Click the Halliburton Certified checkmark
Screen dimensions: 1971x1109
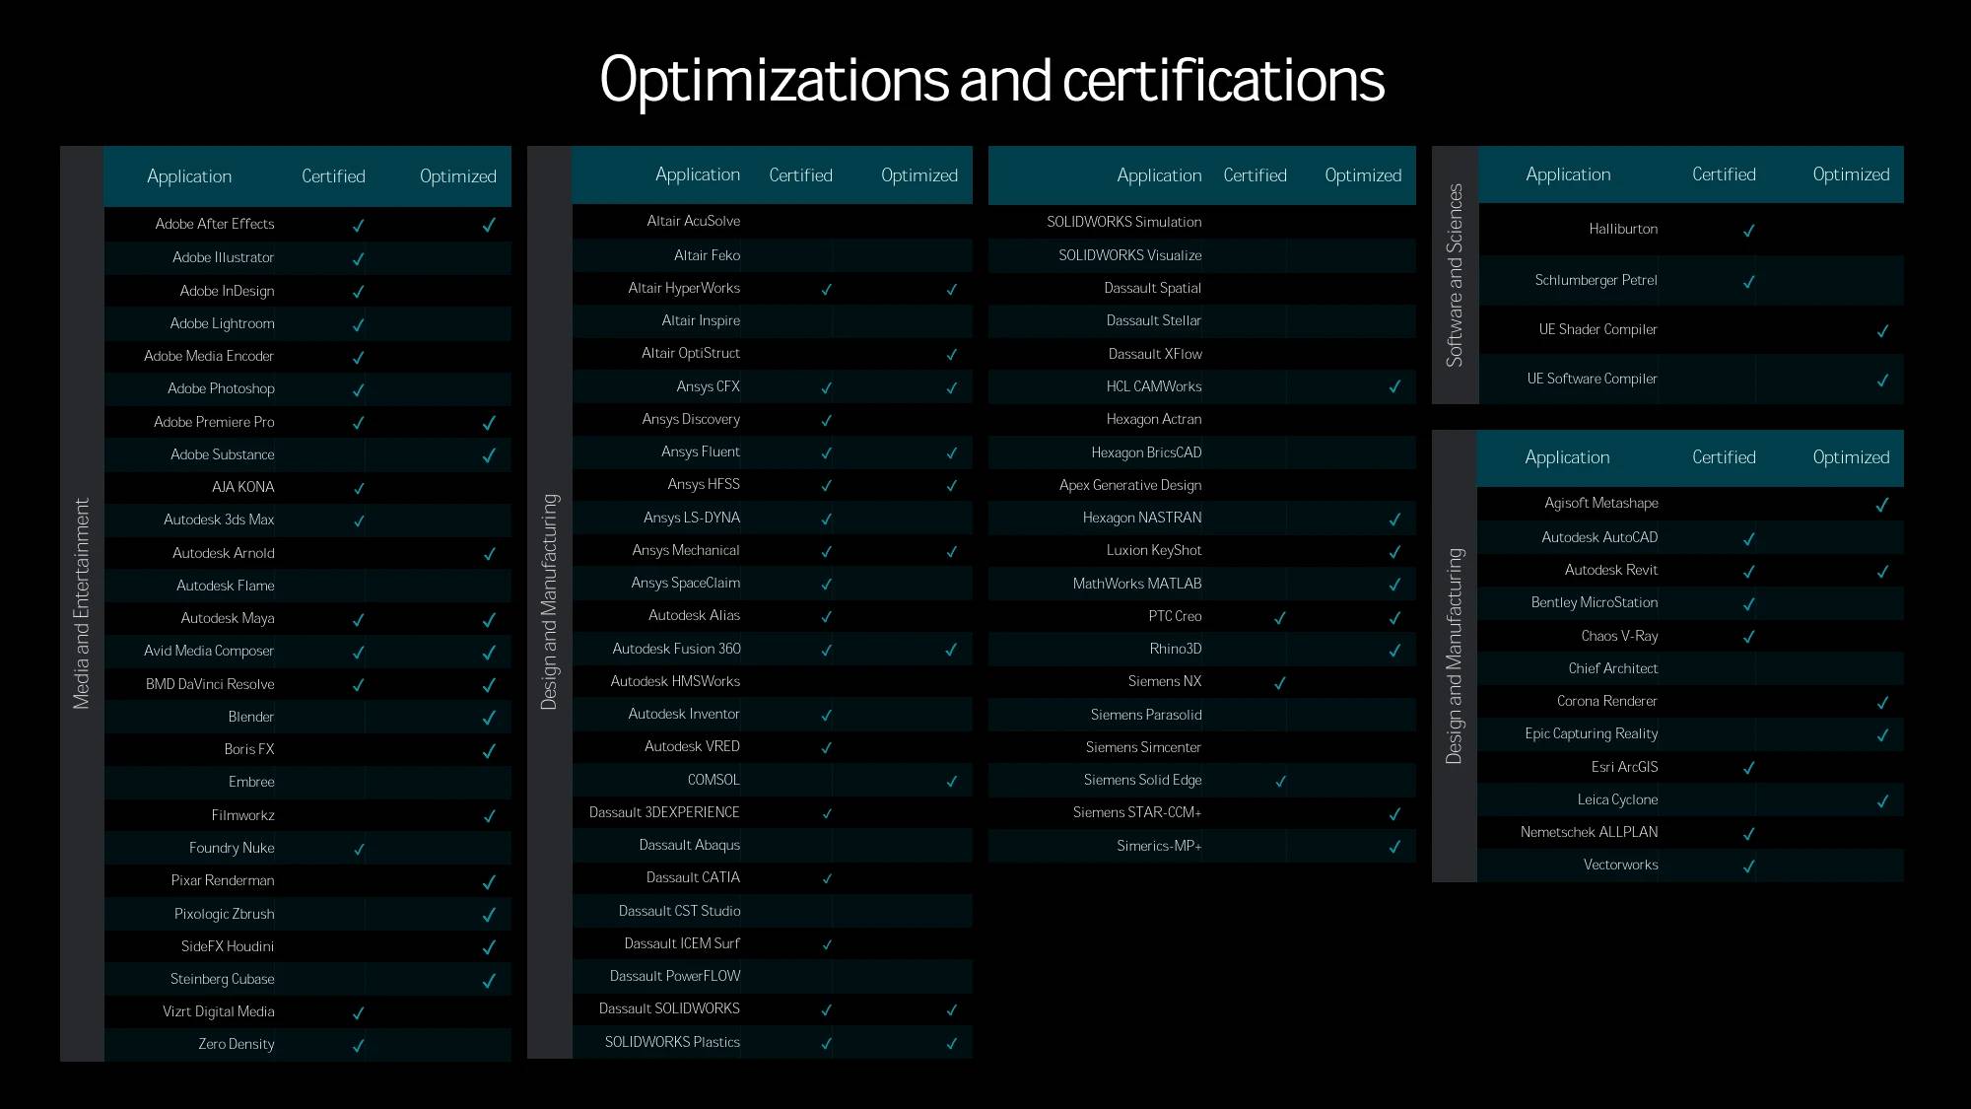(x=1749, y=231)
